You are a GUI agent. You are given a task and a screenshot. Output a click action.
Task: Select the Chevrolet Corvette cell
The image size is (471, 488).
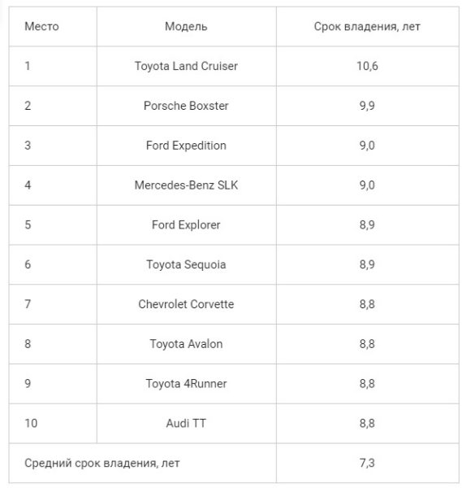pyautogui.click(x=186, y=304)
